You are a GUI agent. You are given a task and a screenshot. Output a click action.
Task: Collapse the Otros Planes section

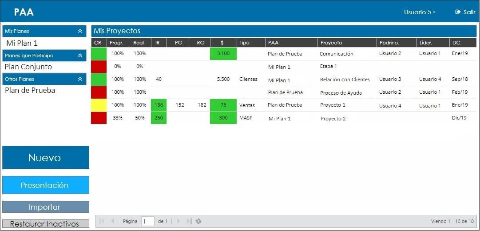(x=80, y=79)
